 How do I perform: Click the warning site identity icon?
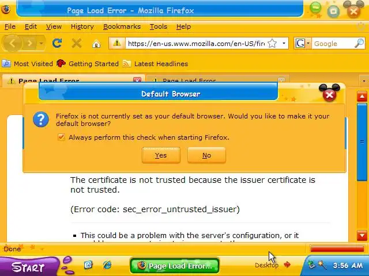[117, 44]
